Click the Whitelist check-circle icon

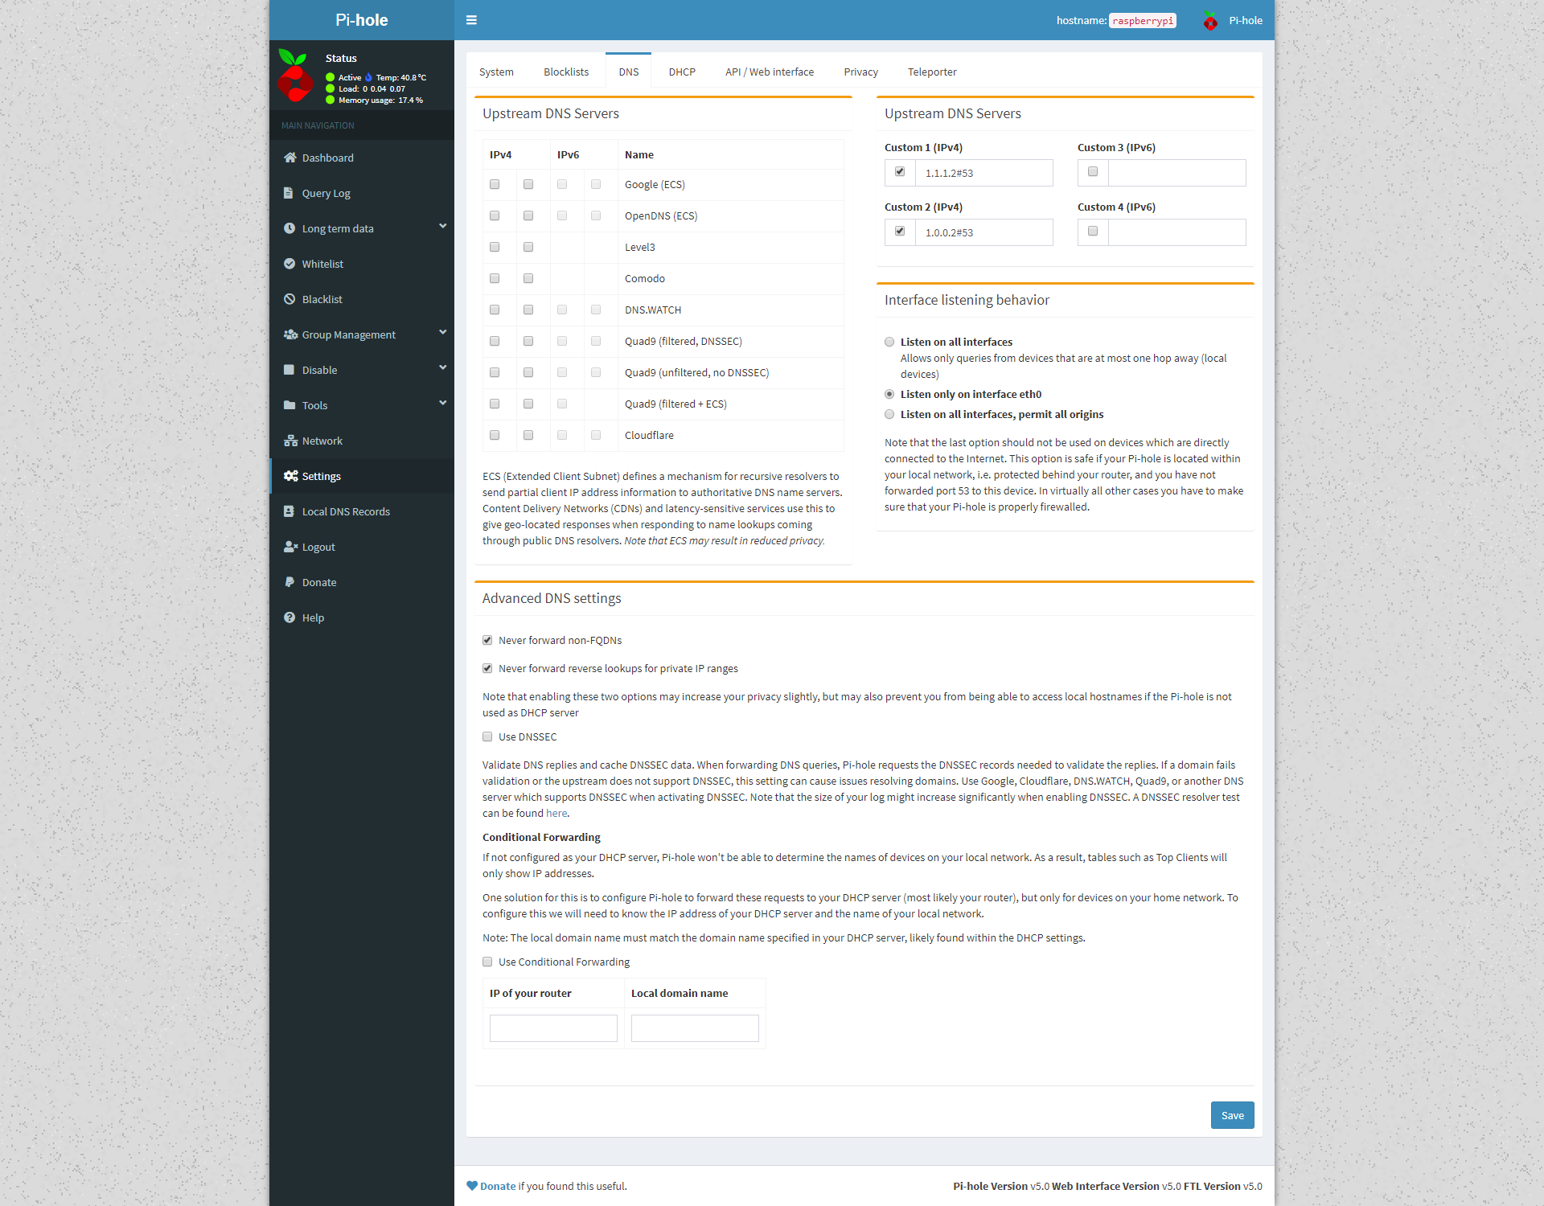click(289, 264)
